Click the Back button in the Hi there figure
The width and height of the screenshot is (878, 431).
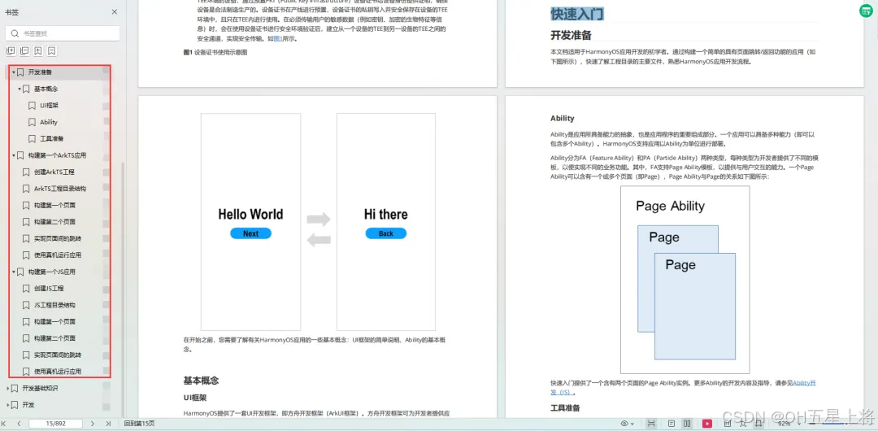pos(386,233)
